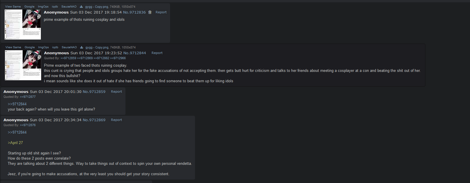Search first image with Google link

(x=29, y=7)
